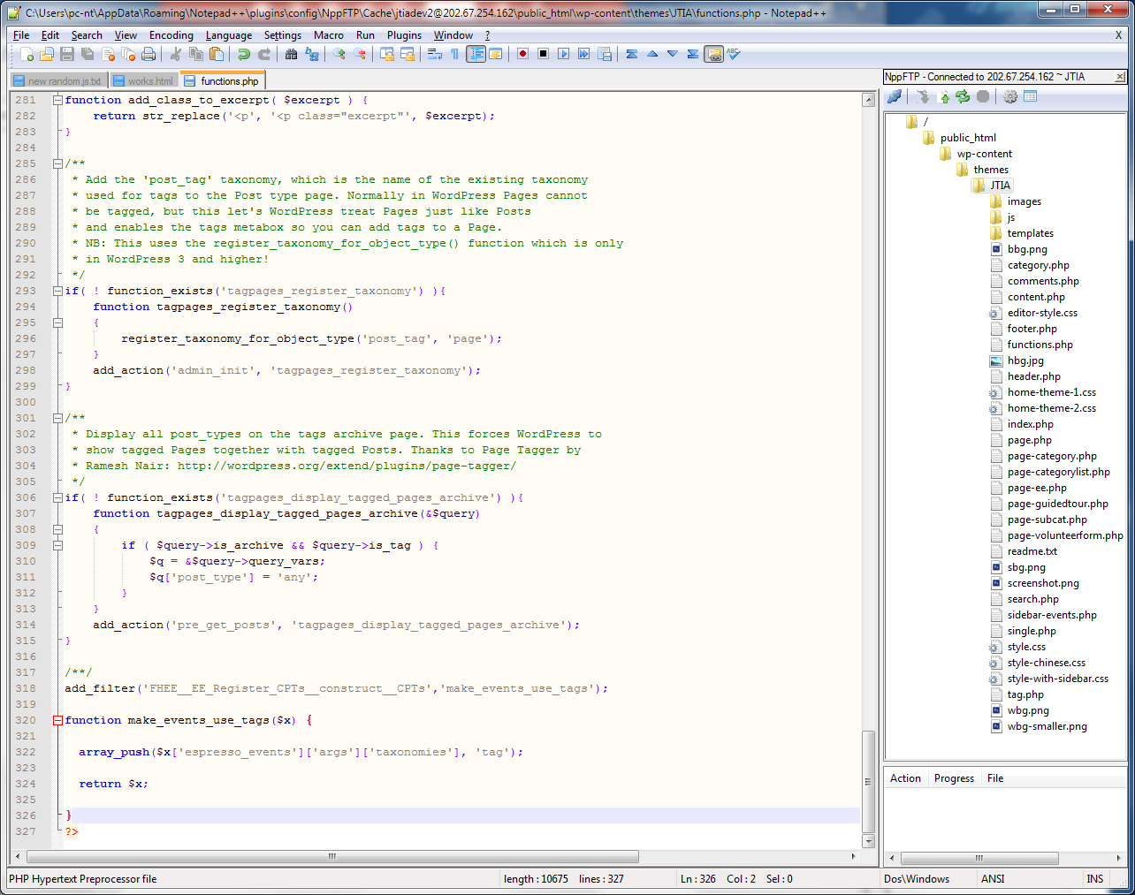Create a new document with the New icon

[27, 54]
